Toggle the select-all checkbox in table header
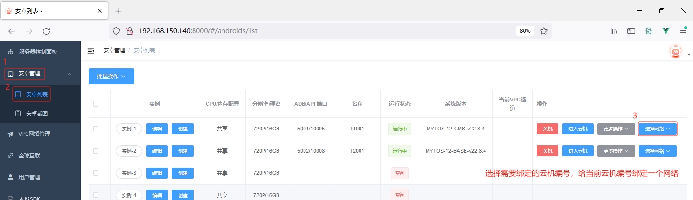Viewport: 693px width, 200px height. click(x=96, y=104)
